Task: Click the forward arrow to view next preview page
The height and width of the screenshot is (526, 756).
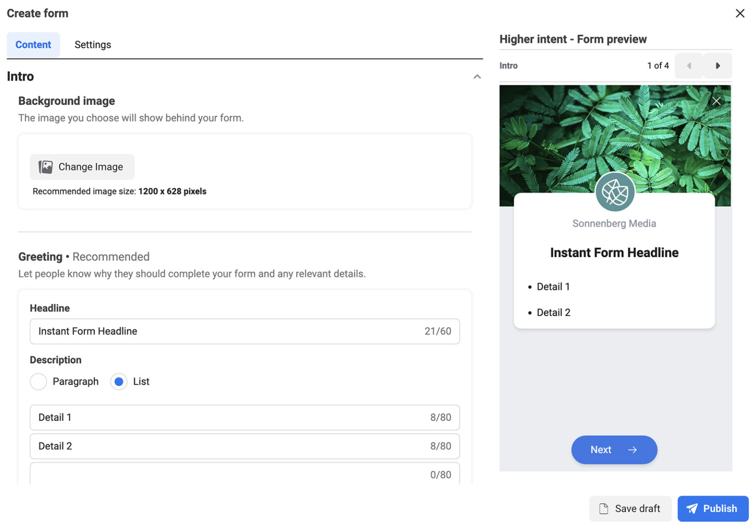Action: [x=718, y=65]
